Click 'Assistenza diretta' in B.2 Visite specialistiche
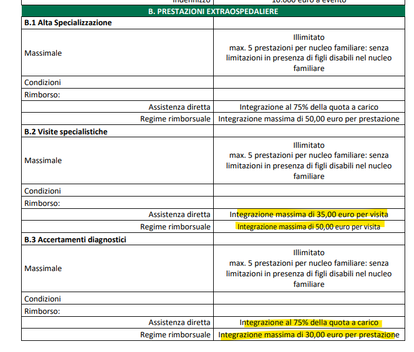 [179, 215]
